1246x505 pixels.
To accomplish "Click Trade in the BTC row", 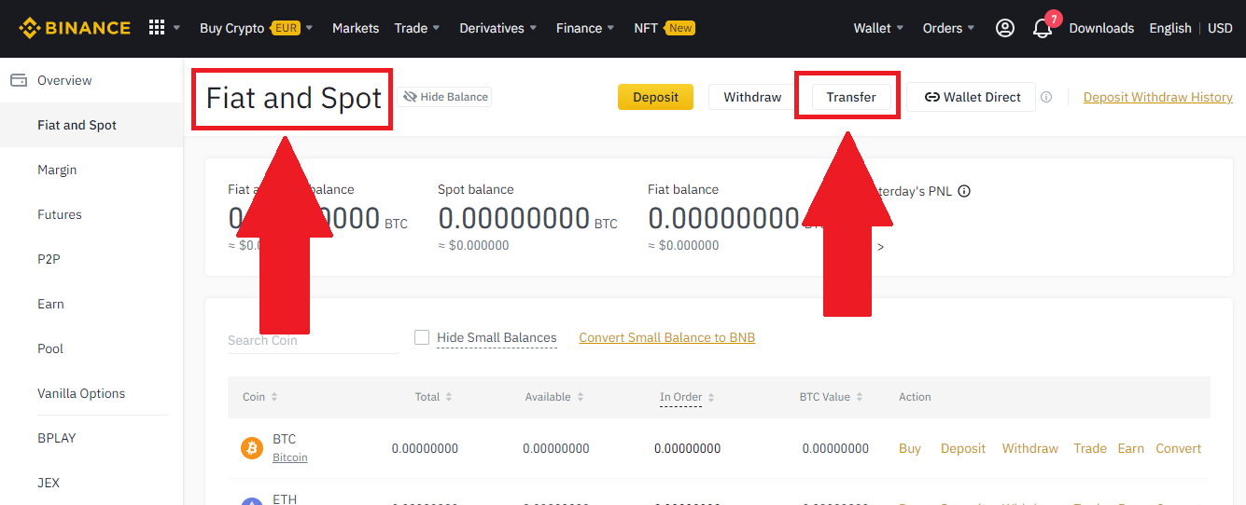I will click(x=1090, y=448).
